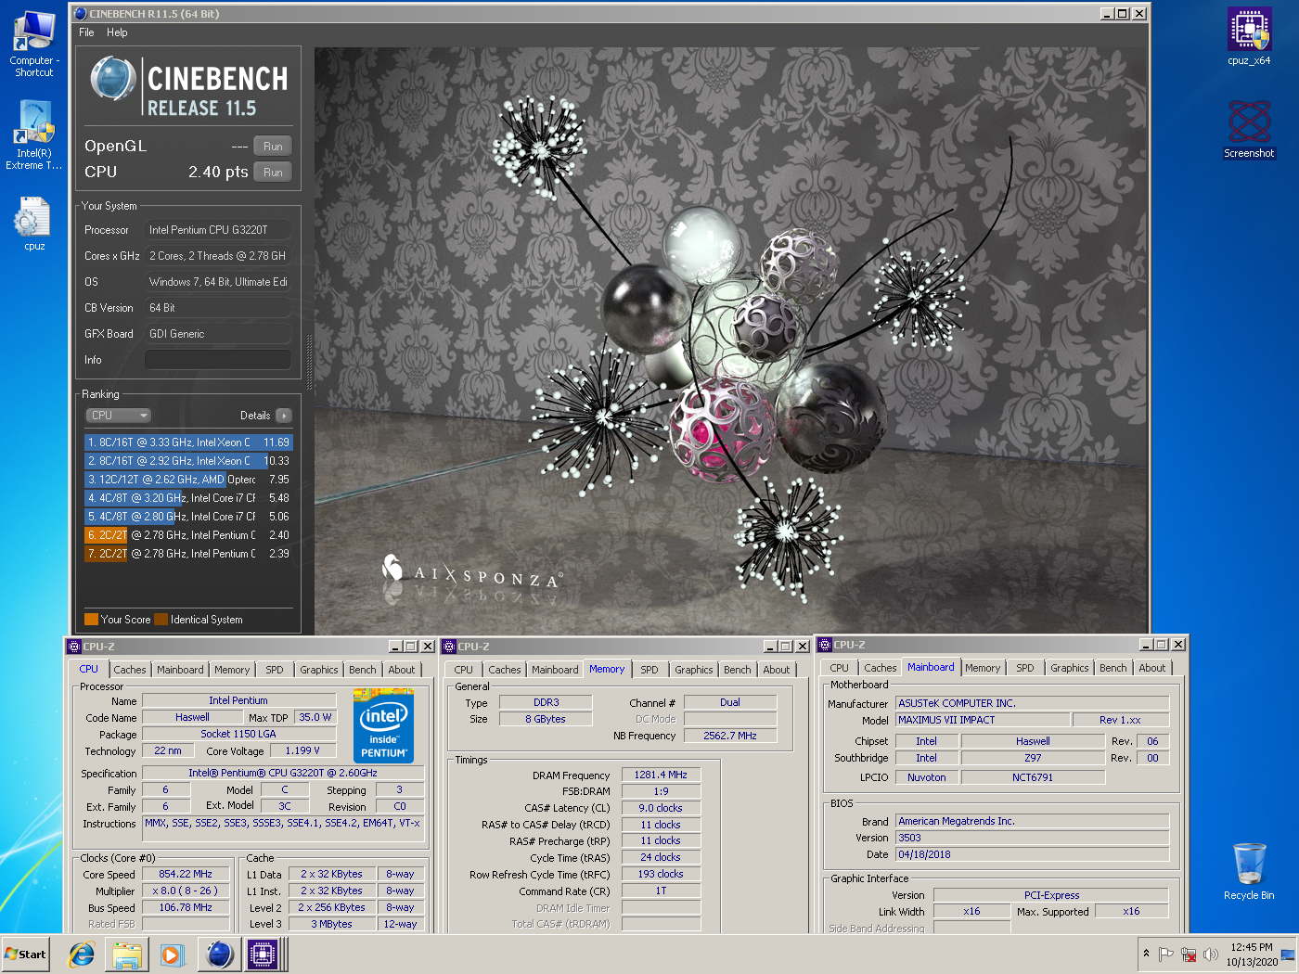This screenshot has height=974, width=1299.
Task: Open the clock showing 12:45 PM
Action: pos(1251,955)
